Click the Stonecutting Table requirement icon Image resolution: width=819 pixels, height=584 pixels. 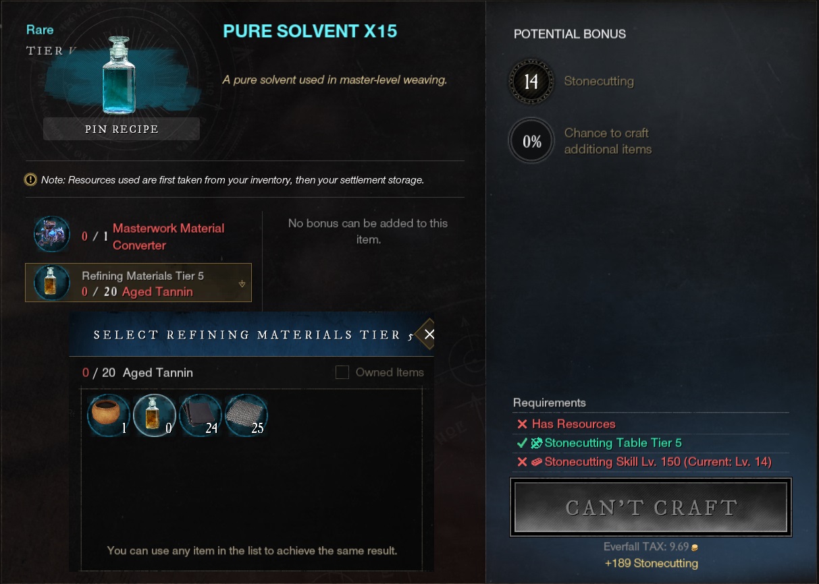point(537,443)
